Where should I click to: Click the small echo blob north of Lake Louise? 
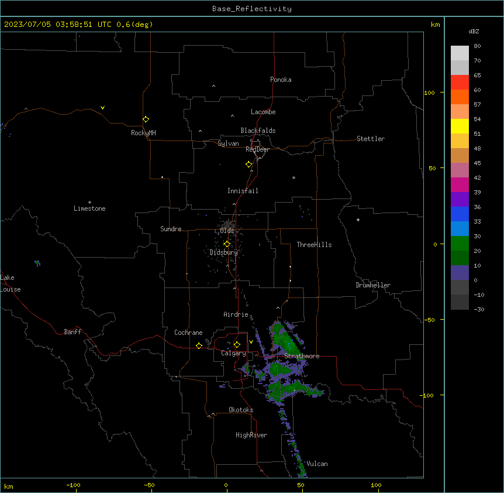pyautogui.click(x=37, y=263)
